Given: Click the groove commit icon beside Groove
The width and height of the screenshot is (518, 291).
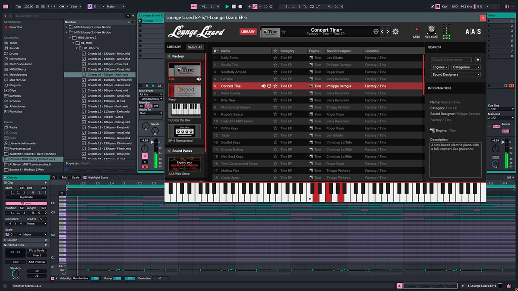Looking at the screenshot, I should tap(45, 219).
